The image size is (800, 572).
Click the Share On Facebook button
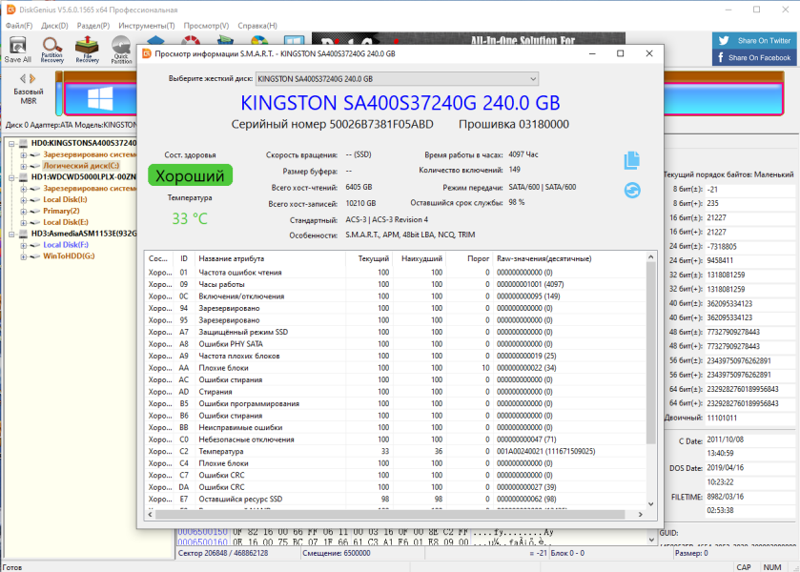click(x=753, y=57)
